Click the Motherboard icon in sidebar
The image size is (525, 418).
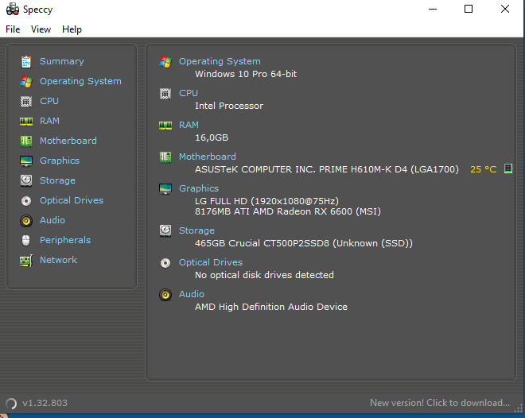(26, 141)
